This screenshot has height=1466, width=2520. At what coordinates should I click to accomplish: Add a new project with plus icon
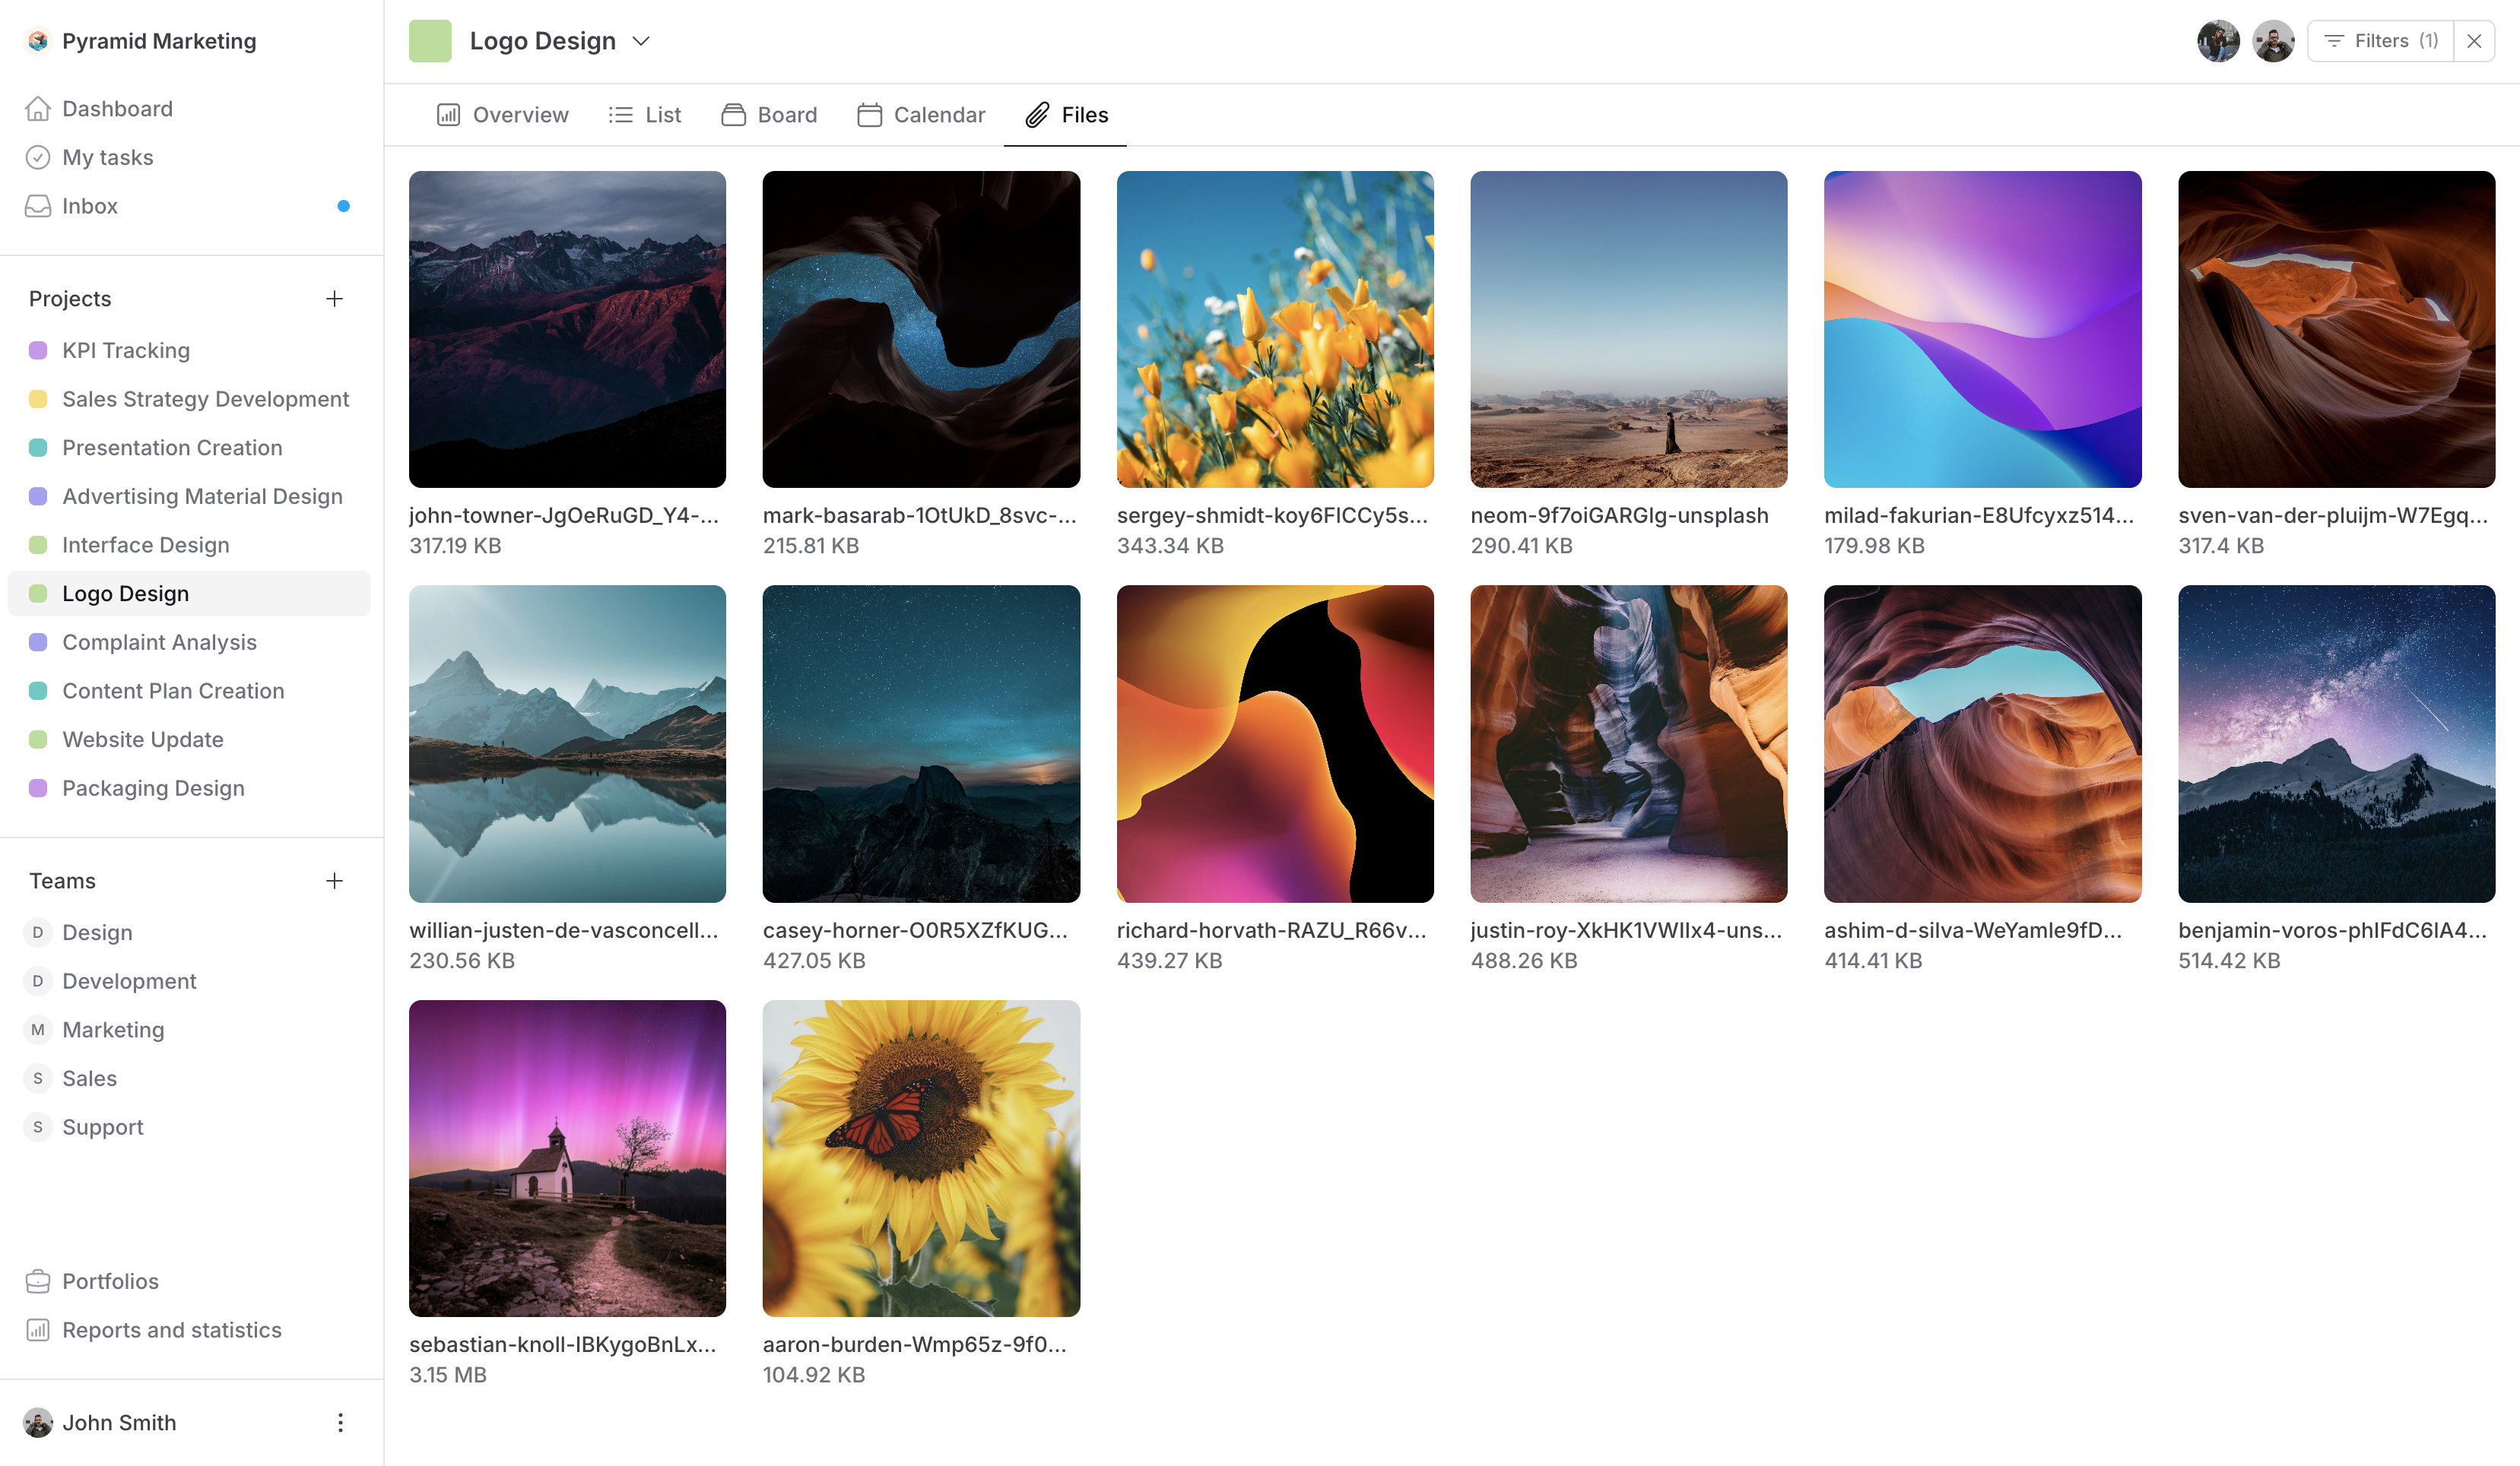(334, 299)
